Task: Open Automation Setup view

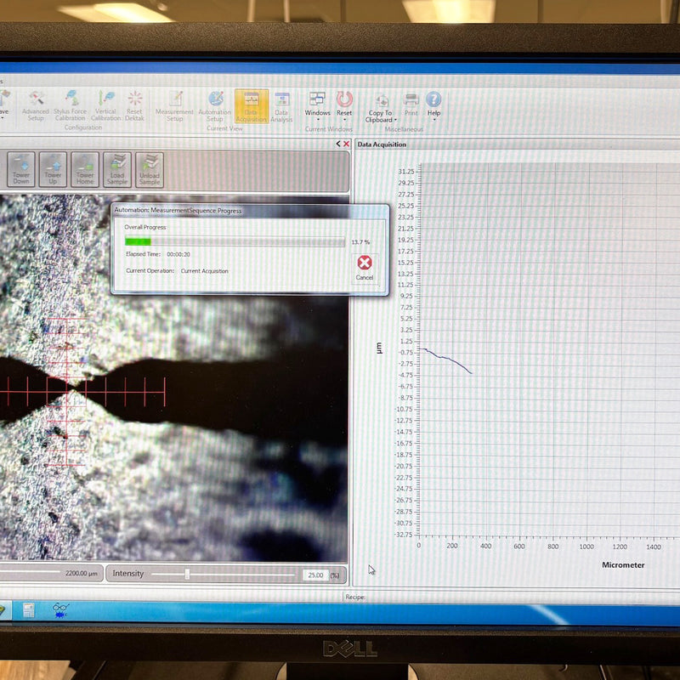Action: (x=215, y=106)
